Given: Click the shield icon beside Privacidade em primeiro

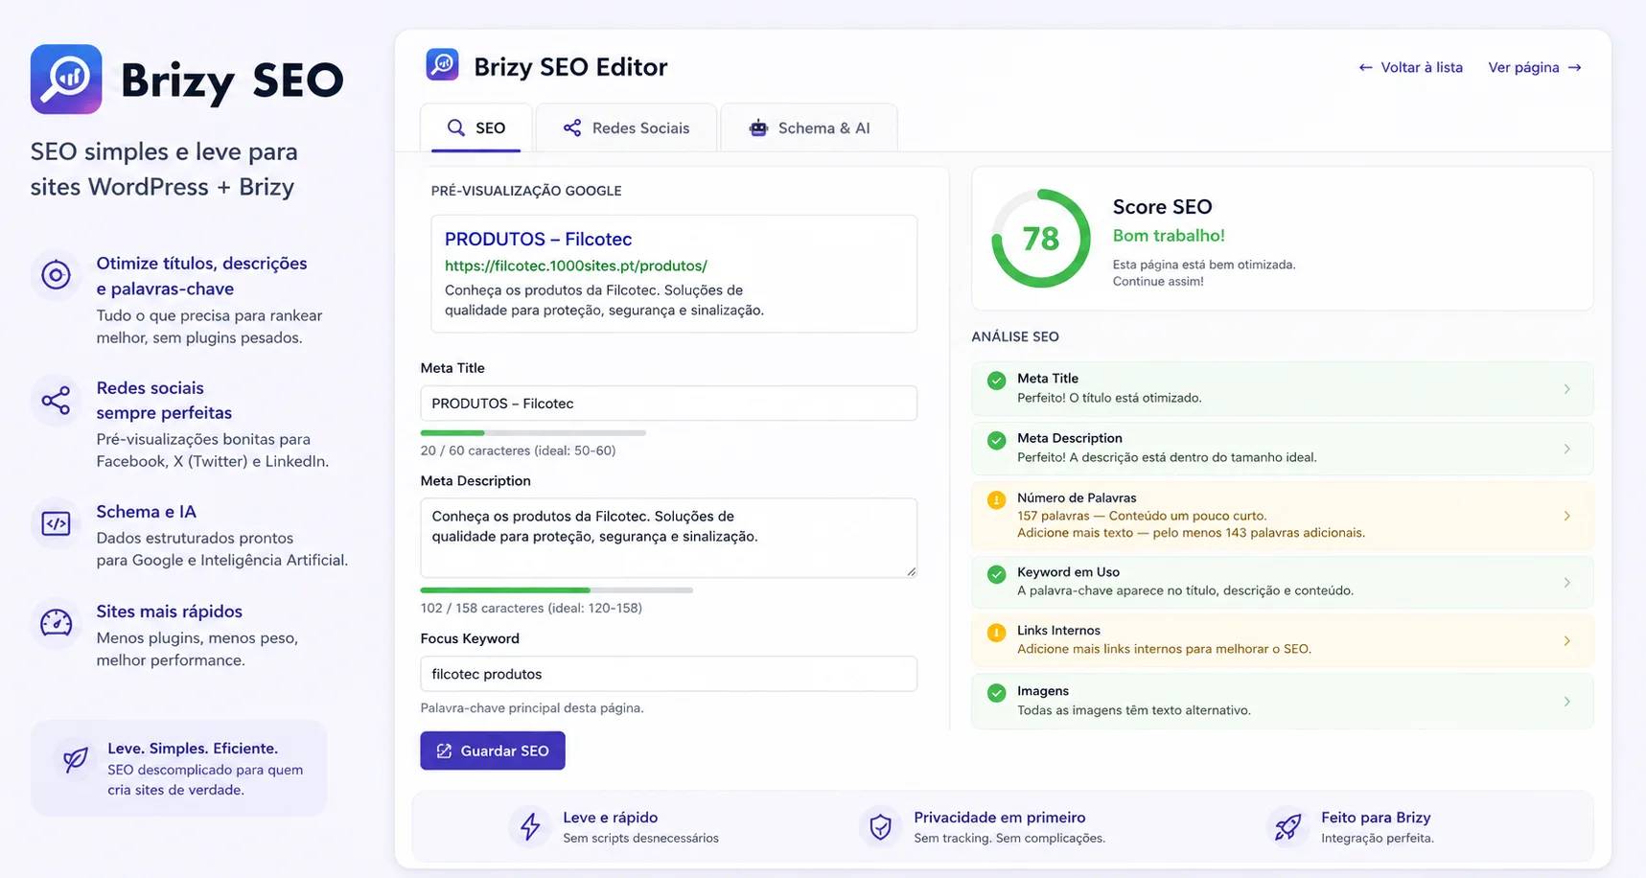Looking at the screenshot, I should point(881,826).
